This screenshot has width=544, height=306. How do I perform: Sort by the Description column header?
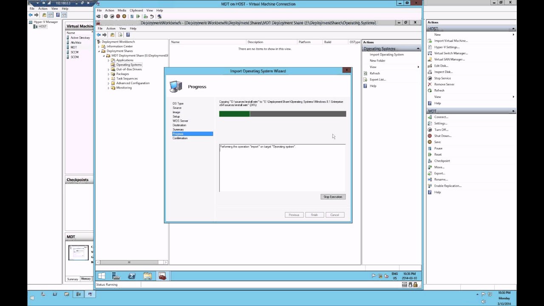coord(272,42)
